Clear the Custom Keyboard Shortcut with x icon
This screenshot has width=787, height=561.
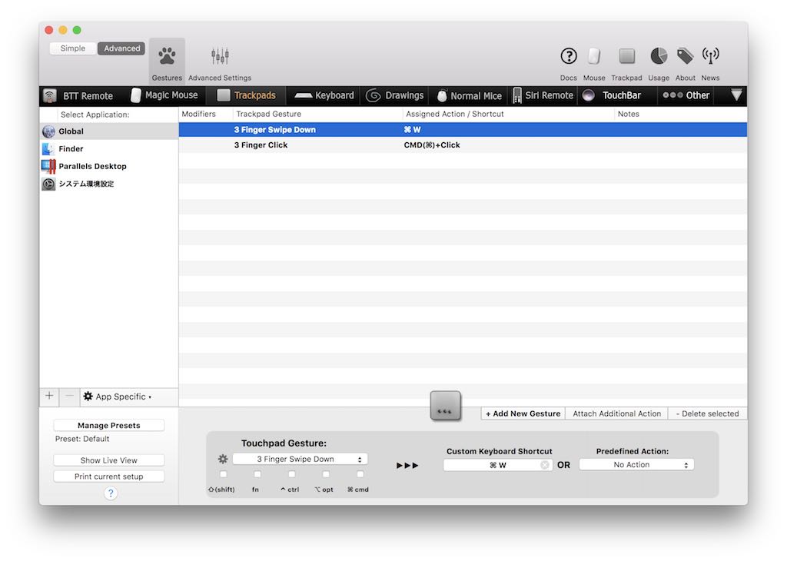tap(545, 465)
